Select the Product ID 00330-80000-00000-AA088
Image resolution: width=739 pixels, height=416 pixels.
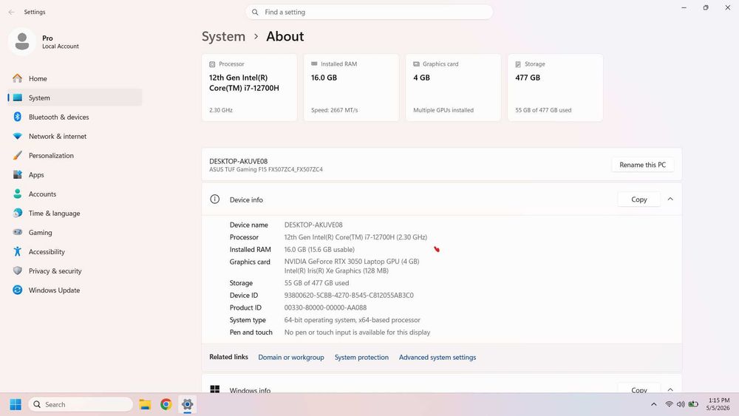click(325, 307)
